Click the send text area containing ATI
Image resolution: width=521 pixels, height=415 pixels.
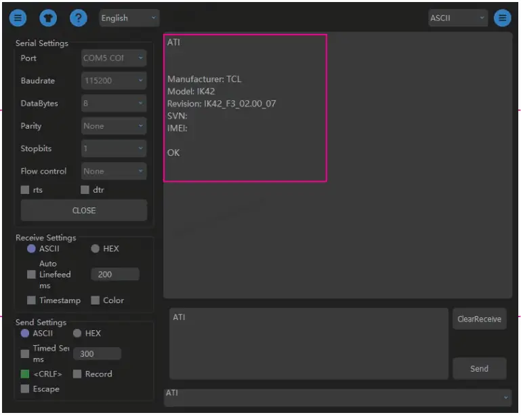point(309,344)
